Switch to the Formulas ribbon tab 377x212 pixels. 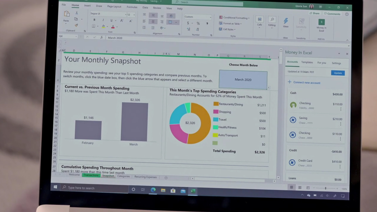click(132, 7)
